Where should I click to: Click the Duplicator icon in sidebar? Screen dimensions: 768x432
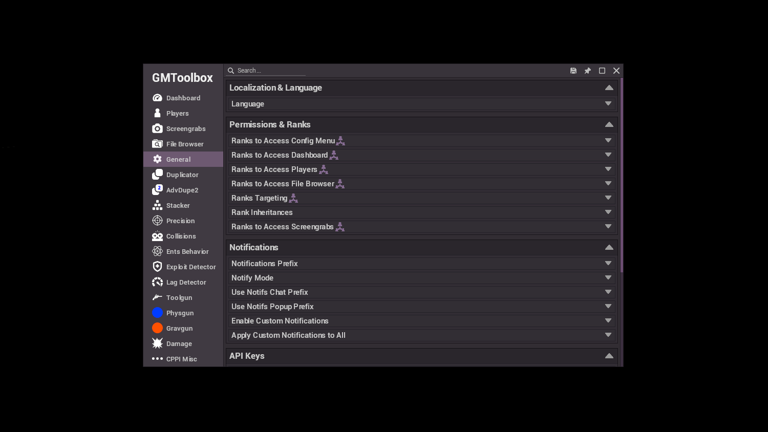157,175
